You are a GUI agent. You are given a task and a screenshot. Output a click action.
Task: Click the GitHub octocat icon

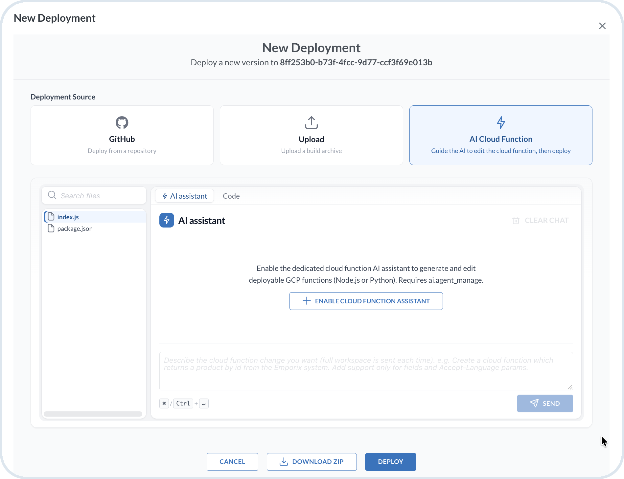(x=122, y=122)
